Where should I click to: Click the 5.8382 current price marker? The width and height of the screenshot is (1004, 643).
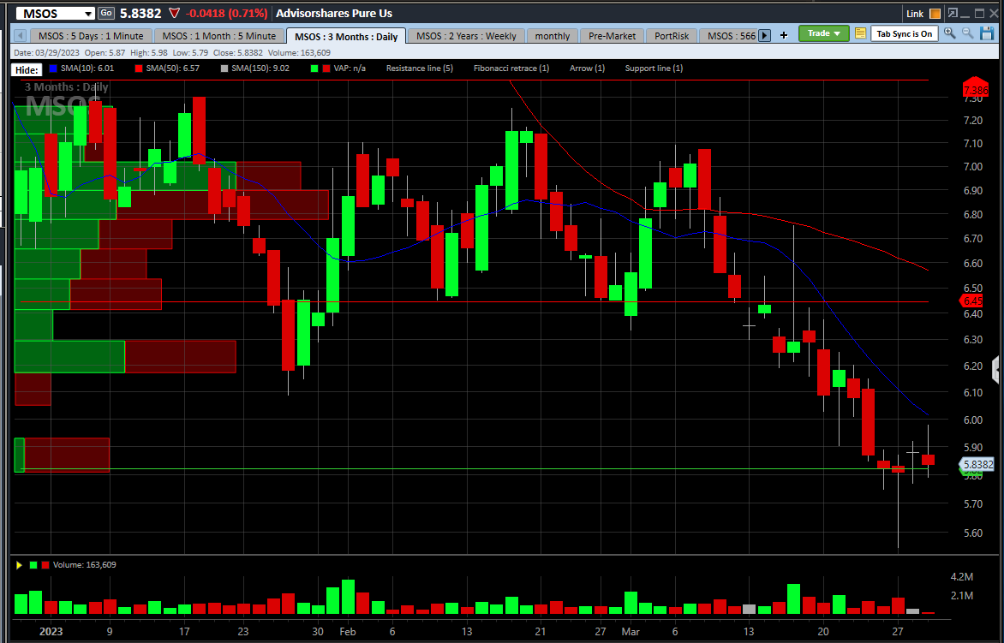(977, 465)
